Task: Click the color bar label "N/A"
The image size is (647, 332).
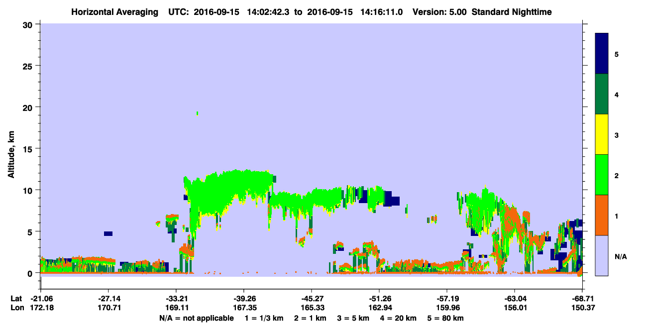Action: pyautogui.click(x=620, y=256)
